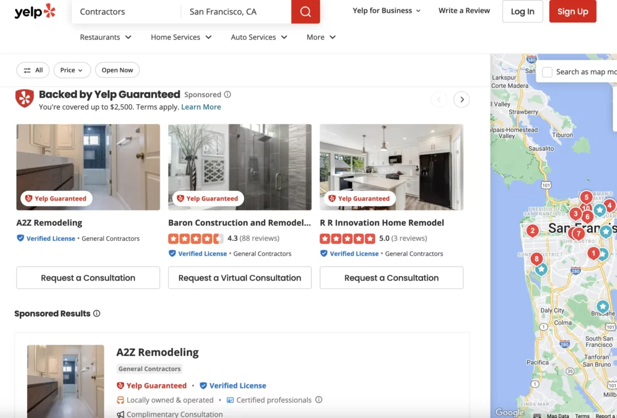Expand the More menu
Viewport: 617px width, 418px height.
pos(321,37)
